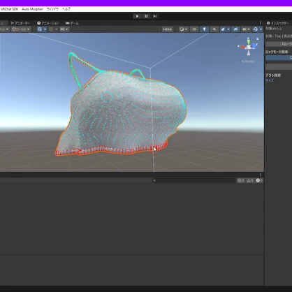Toggle the Gizmos globe icon
Viewport: 292px width, 292px height.
tap(256, 29)
